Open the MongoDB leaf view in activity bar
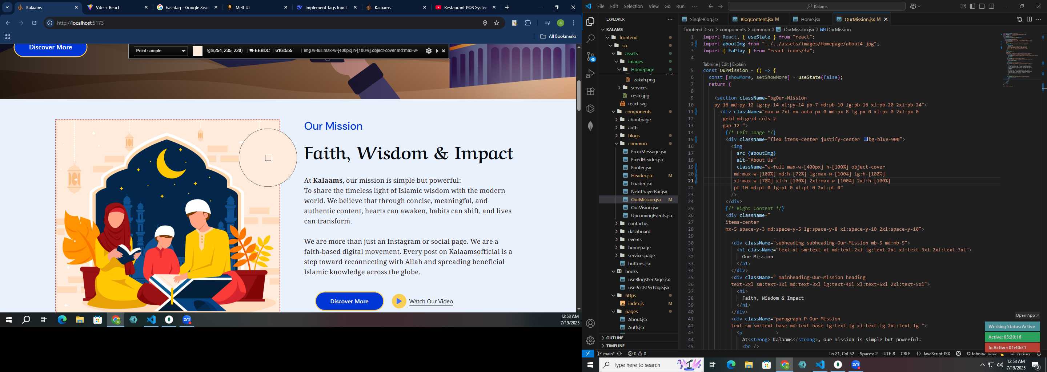 (x=590, y=126)
